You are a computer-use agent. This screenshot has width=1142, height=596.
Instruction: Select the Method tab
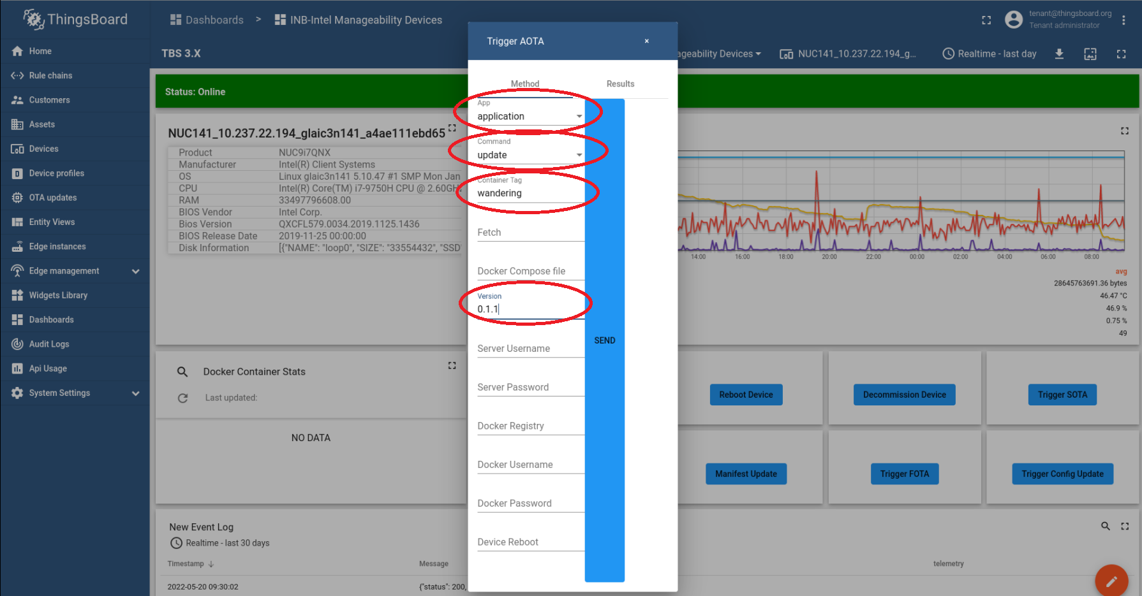pyautogui.click(x=525, y=84)
